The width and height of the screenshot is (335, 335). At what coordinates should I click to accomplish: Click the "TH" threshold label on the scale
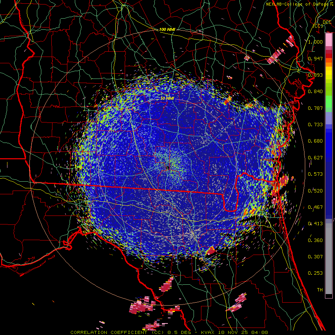320,290
